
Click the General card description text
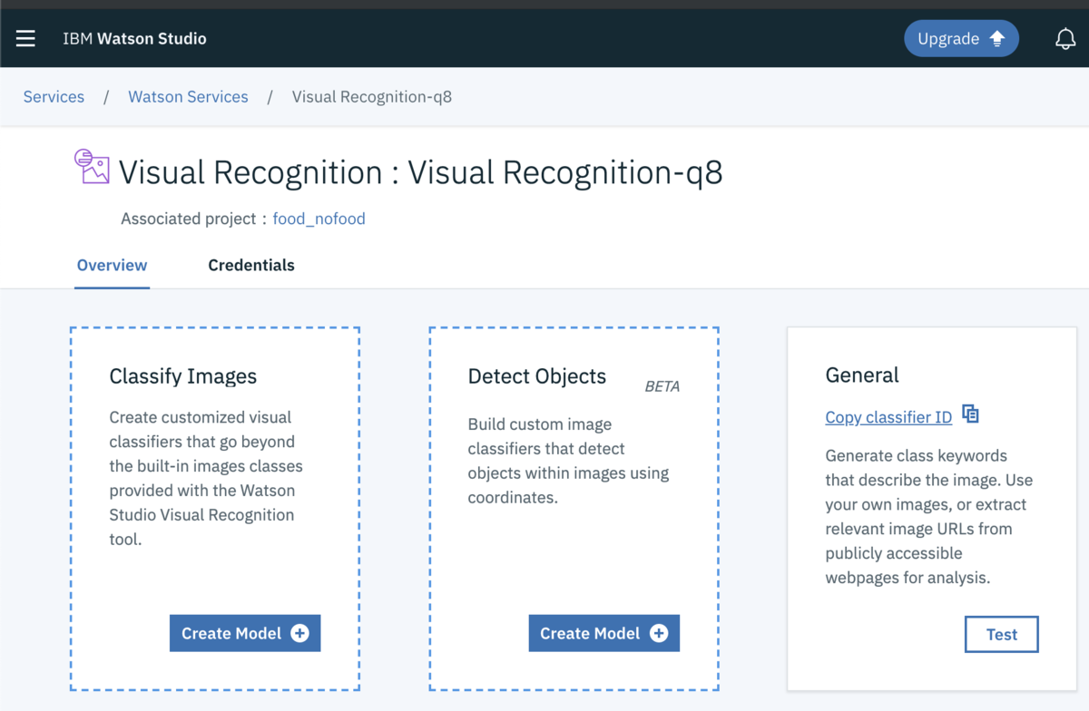(x=929, y=516)
